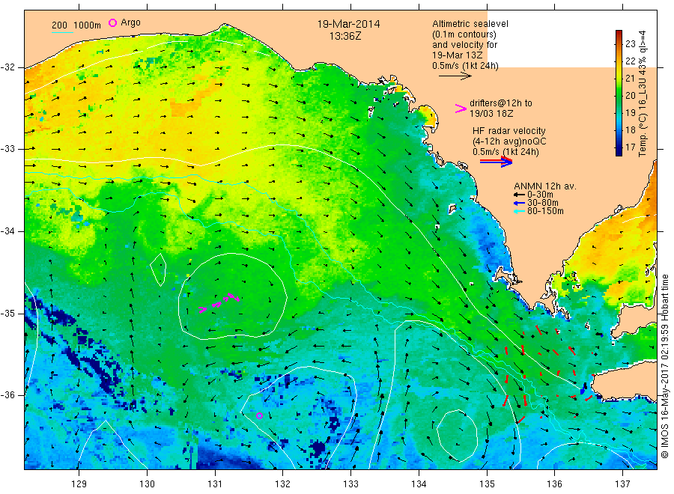
Task: Click the -34 latitude axis label
Action: [x=7, y=231]
